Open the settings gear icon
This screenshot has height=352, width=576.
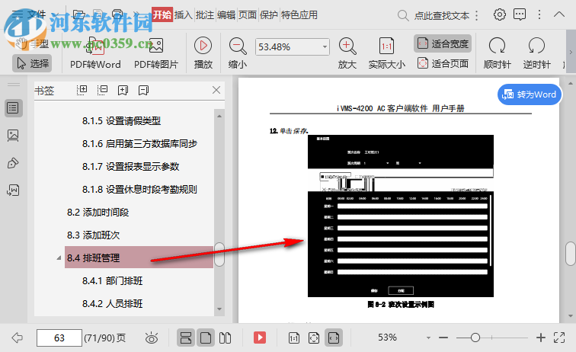[x=499, y=14]
